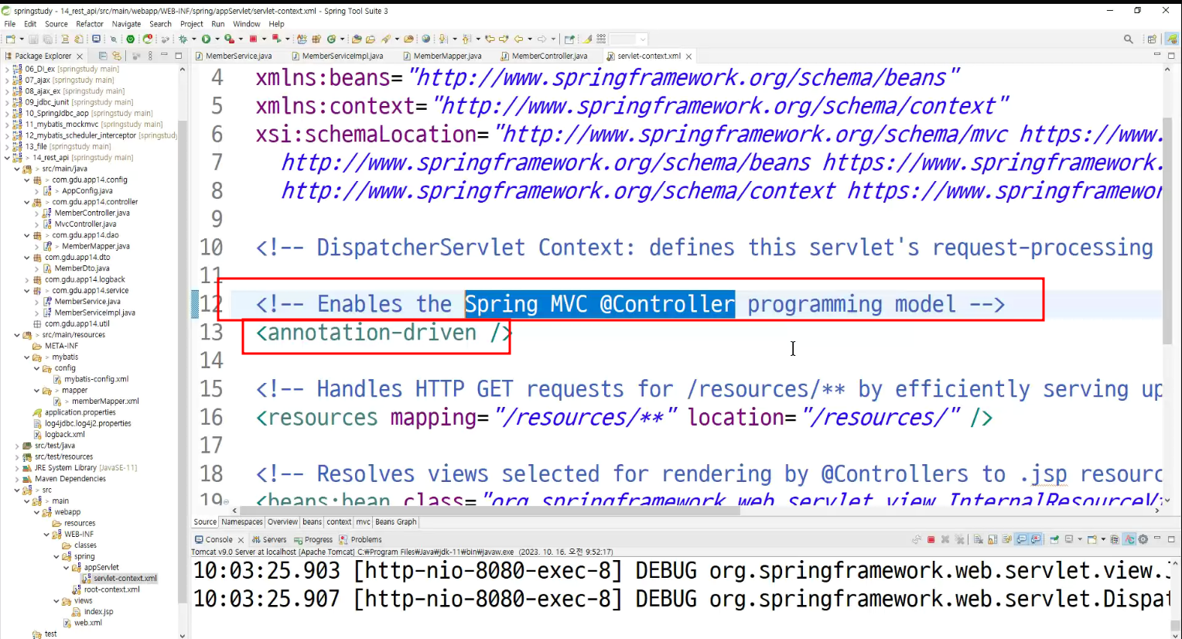Open the Project menu
This screenshot has height=639, width=1182.
pos(192,24)
